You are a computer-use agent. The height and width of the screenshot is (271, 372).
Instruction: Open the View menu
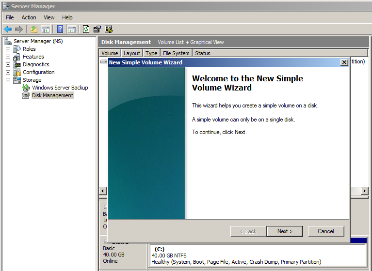49,17
